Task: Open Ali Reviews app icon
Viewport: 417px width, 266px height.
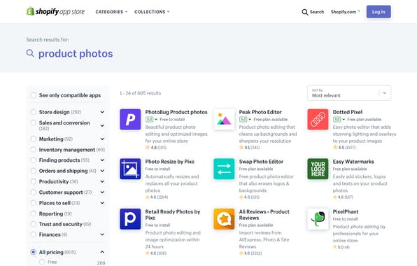Action: pyautogui.click(x=224, y=219)
